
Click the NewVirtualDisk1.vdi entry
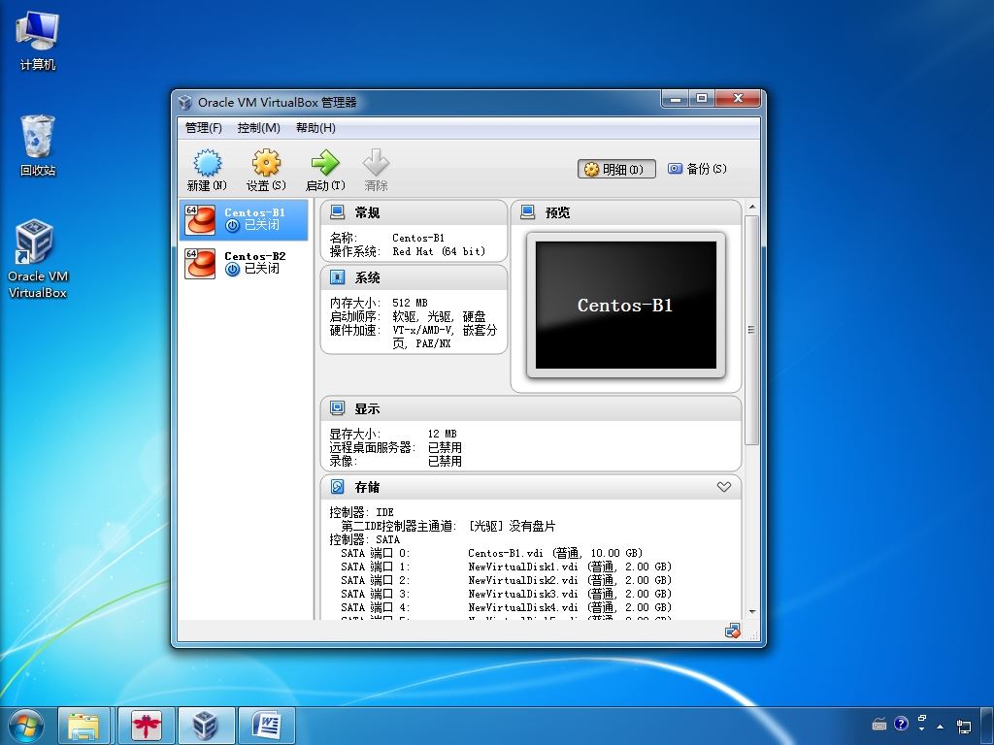coord(569,567)
